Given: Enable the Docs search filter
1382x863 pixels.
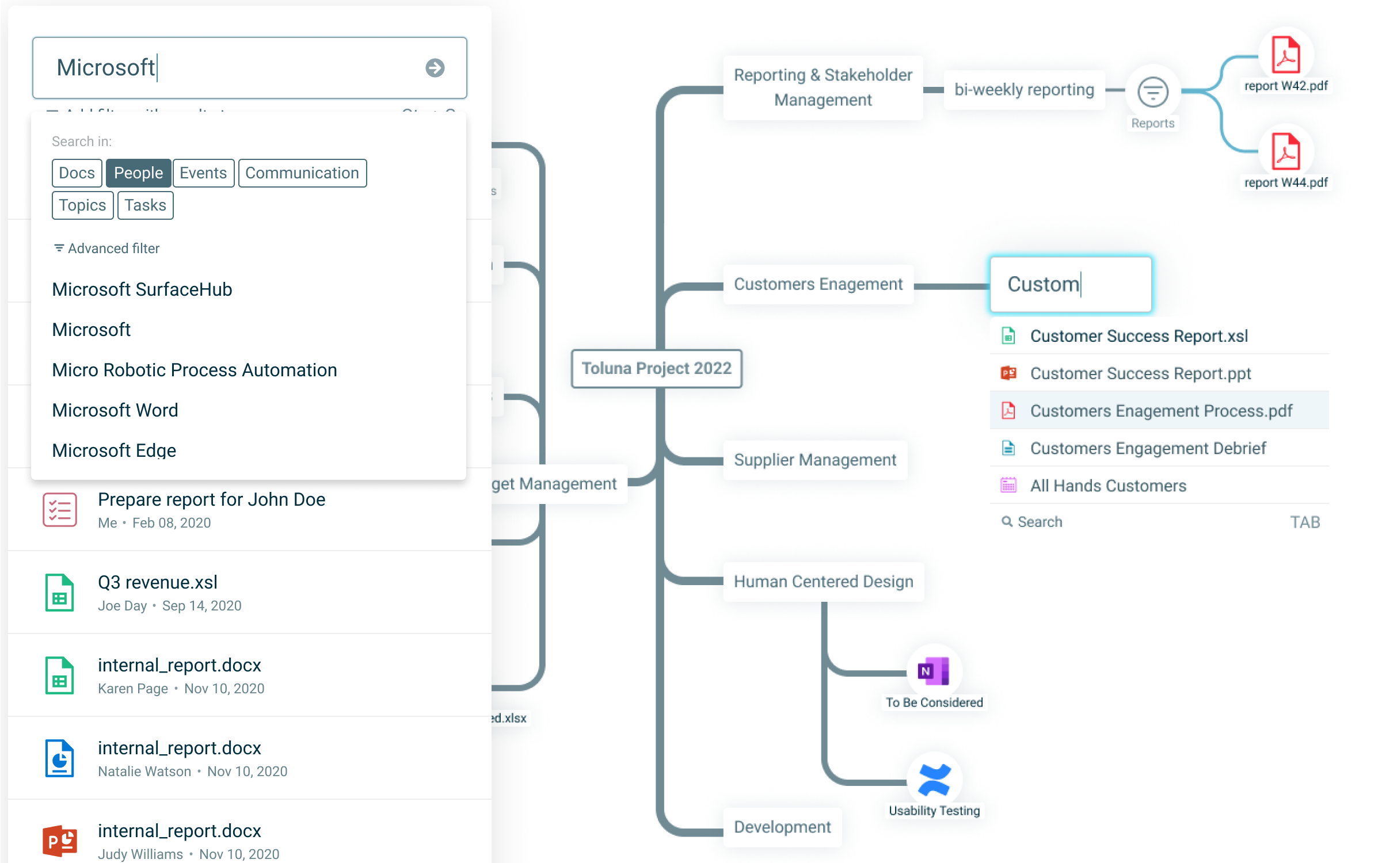Looking at the screenshot, I should [77, 173].
